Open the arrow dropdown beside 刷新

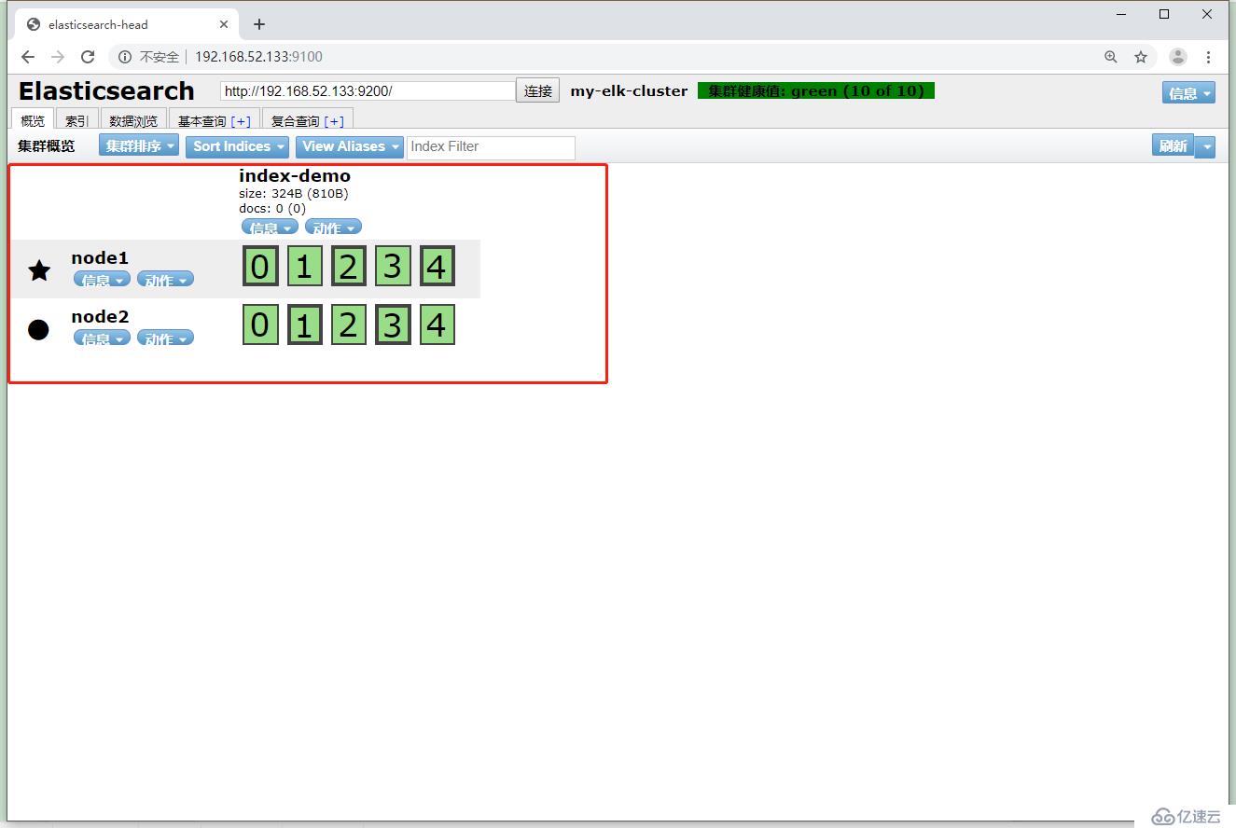coord(1206,146)
